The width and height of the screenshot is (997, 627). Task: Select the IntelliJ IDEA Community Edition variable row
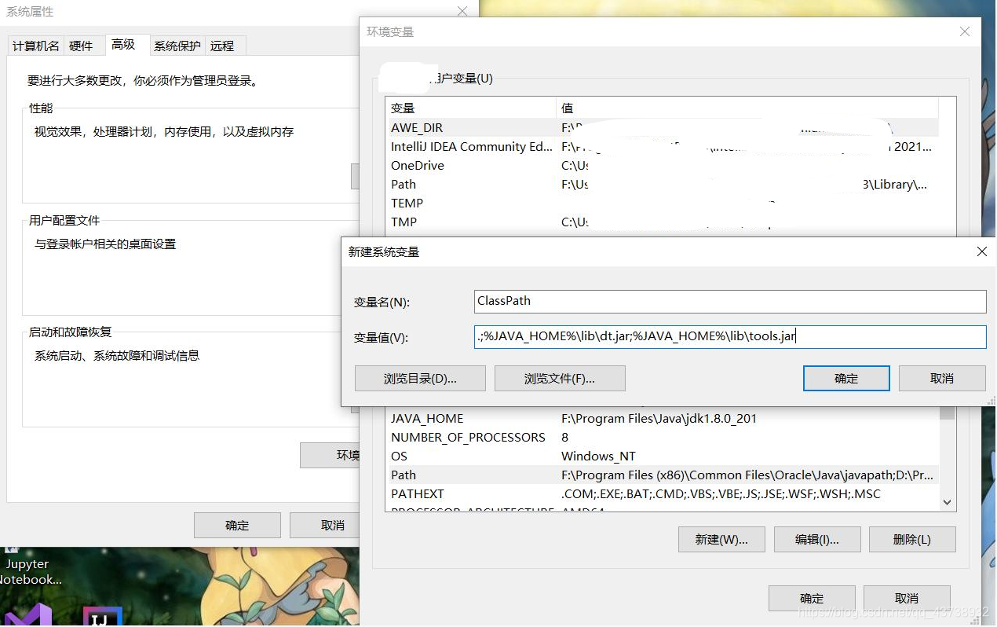(663, 146)
